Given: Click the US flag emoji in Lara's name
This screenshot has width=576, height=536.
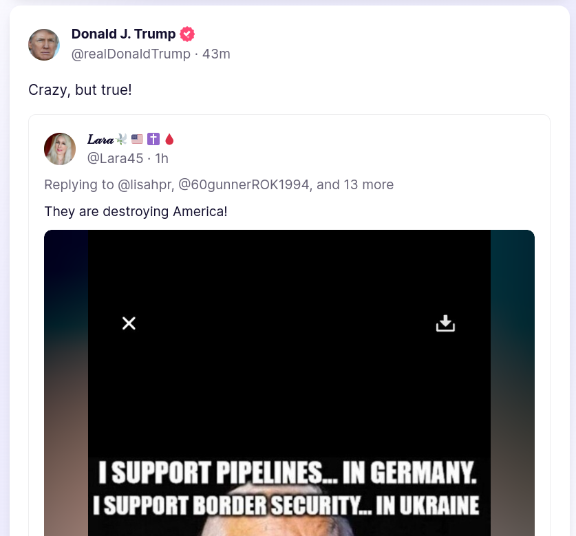Looking at the screenshot, I should tap(138, 140).
